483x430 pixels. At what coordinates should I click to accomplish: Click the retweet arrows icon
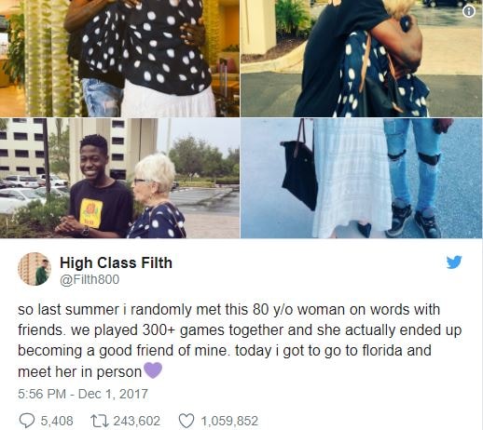[x=99, y=421]
